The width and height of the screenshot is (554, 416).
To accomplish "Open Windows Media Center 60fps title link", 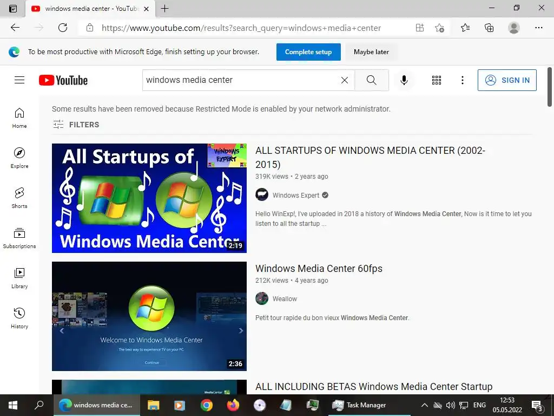I will click(x=319, y=269).
